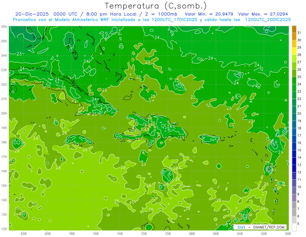
Task: Click 'Valor Max. = 27.0294' text
Action: (x=263, y=14)
